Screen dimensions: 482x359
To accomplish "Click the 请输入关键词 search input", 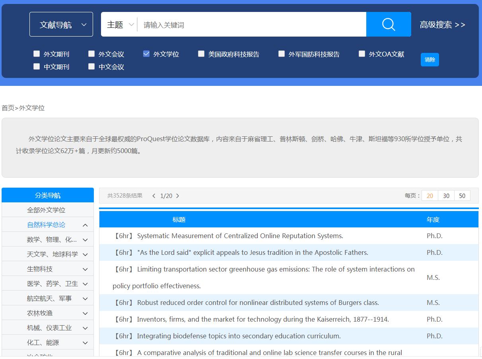I will coord(252,25).
